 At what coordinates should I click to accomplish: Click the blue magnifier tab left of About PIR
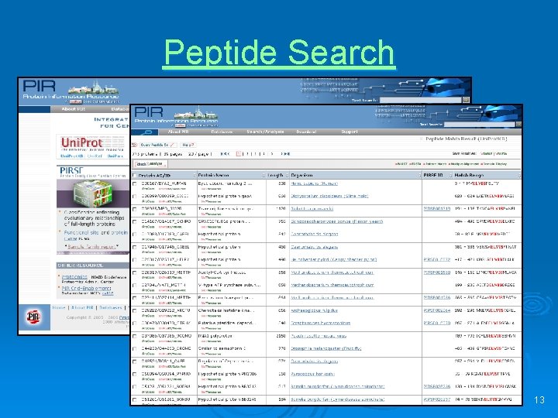145,132
